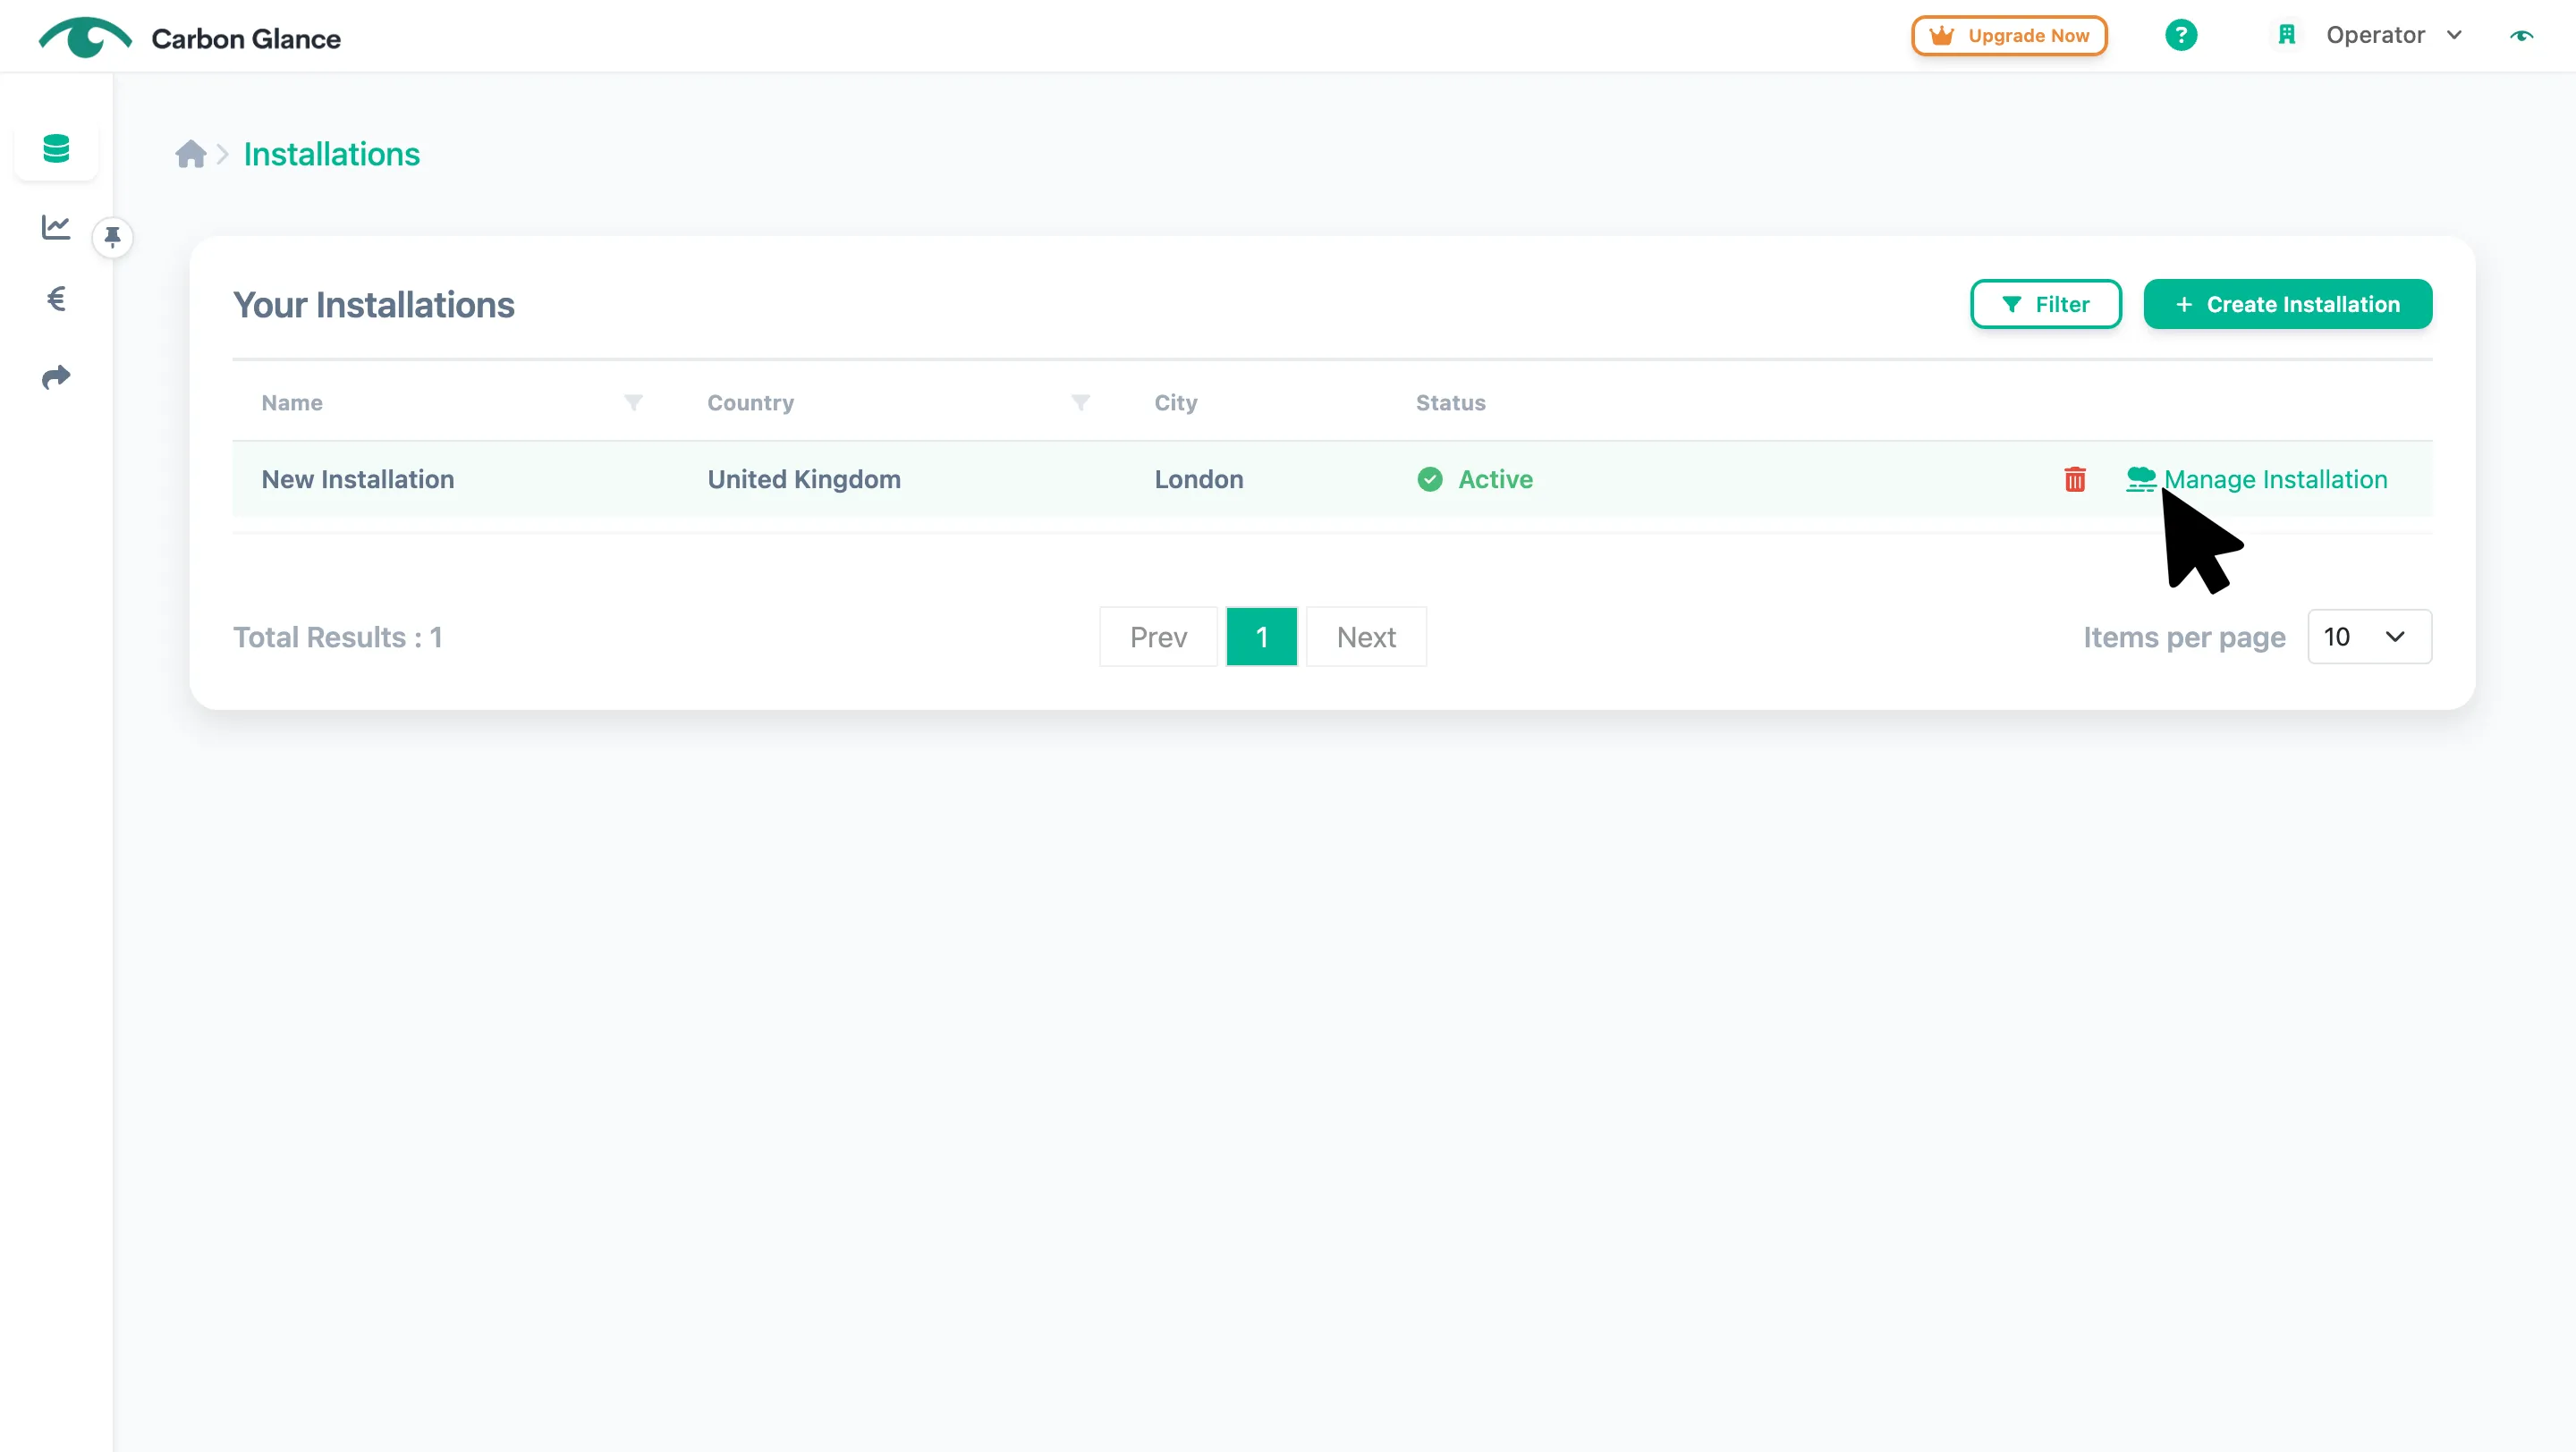
Task: Click the London city cell
Action: pyautogui.click(x=1198, y=479)
